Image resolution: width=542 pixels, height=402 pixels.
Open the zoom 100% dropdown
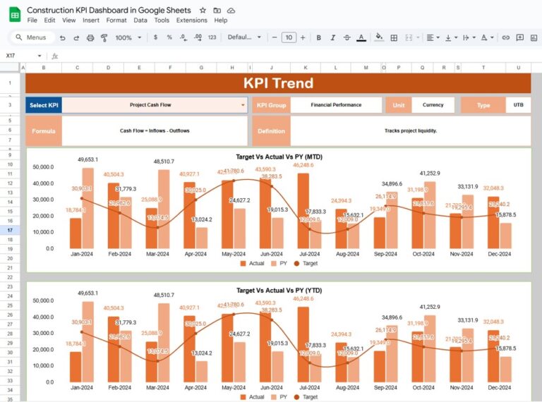pyautogui.click(x=128, y=37)
